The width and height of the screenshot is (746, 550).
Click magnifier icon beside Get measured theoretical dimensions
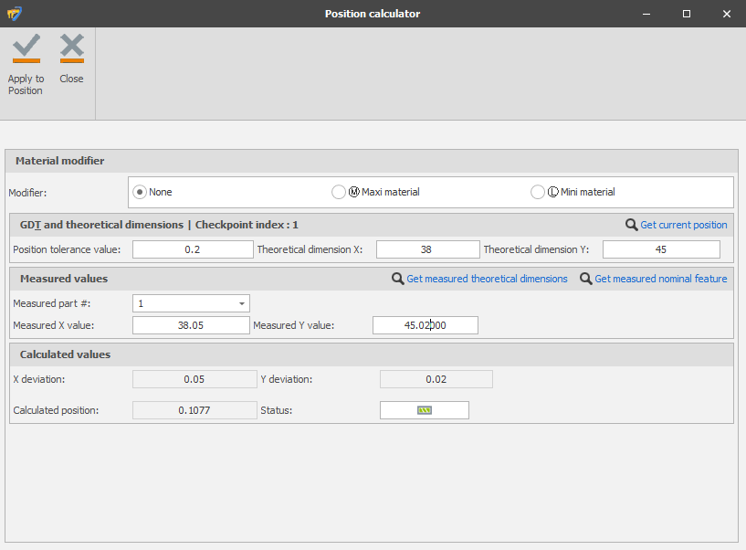coord(397,279)
